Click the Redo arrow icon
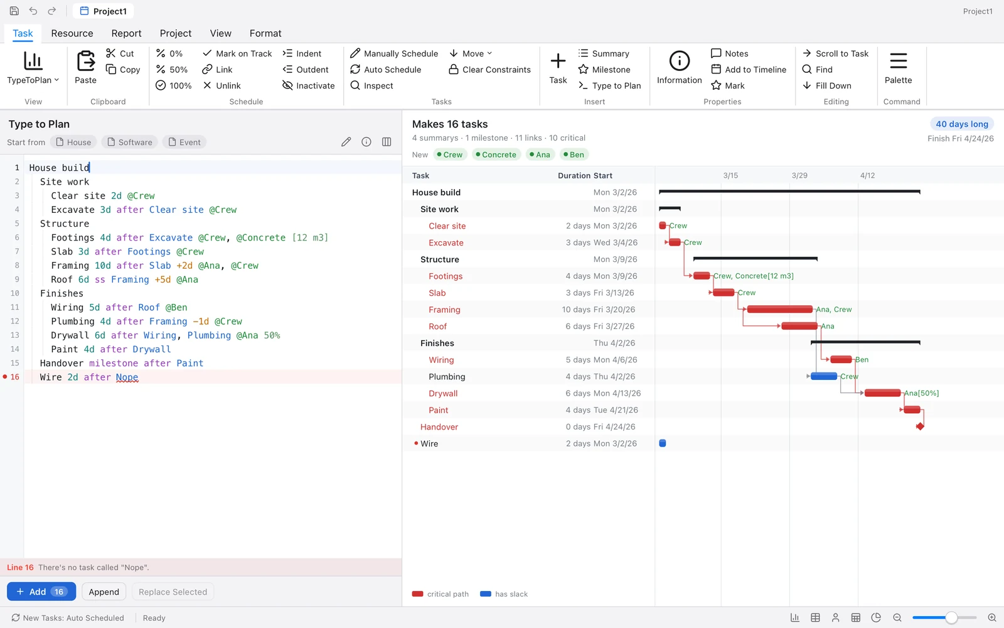 tap(52, 11)
